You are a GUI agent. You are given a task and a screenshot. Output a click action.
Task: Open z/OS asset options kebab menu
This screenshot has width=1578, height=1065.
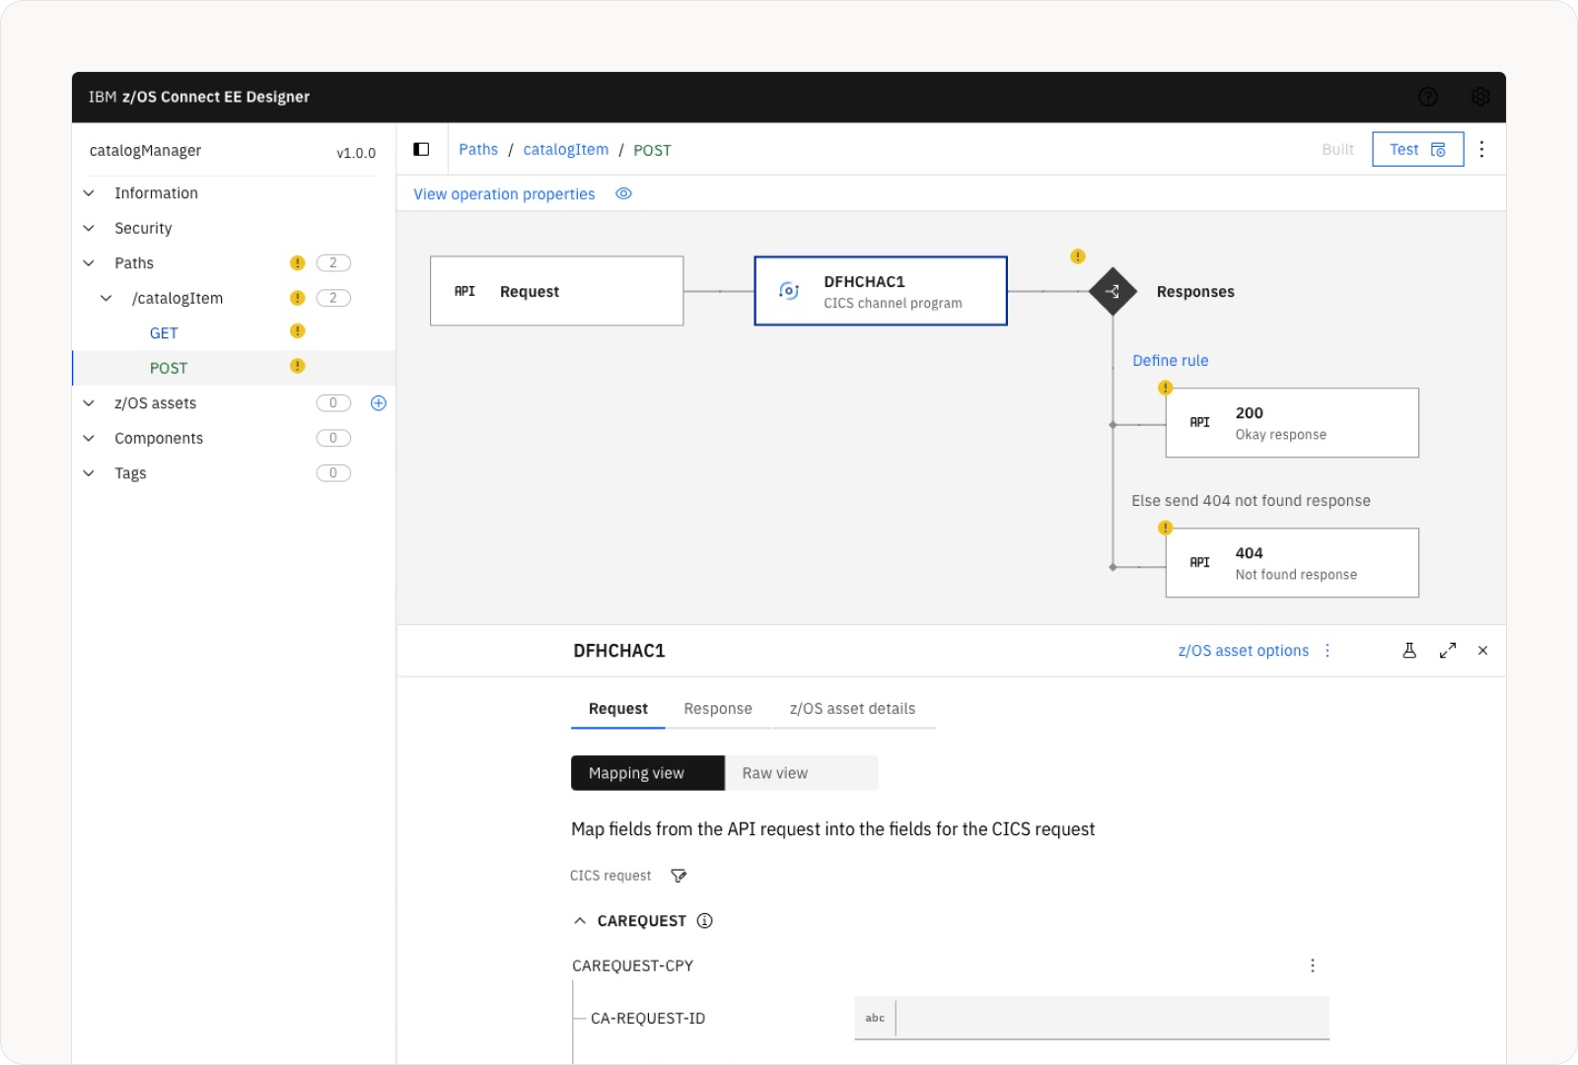(x=1327, y=651)
